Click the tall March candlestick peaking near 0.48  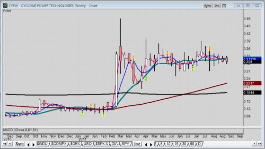121,50
